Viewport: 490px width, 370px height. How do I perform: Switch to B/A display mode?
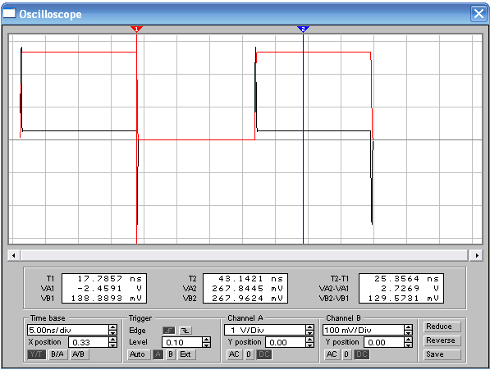57,354
